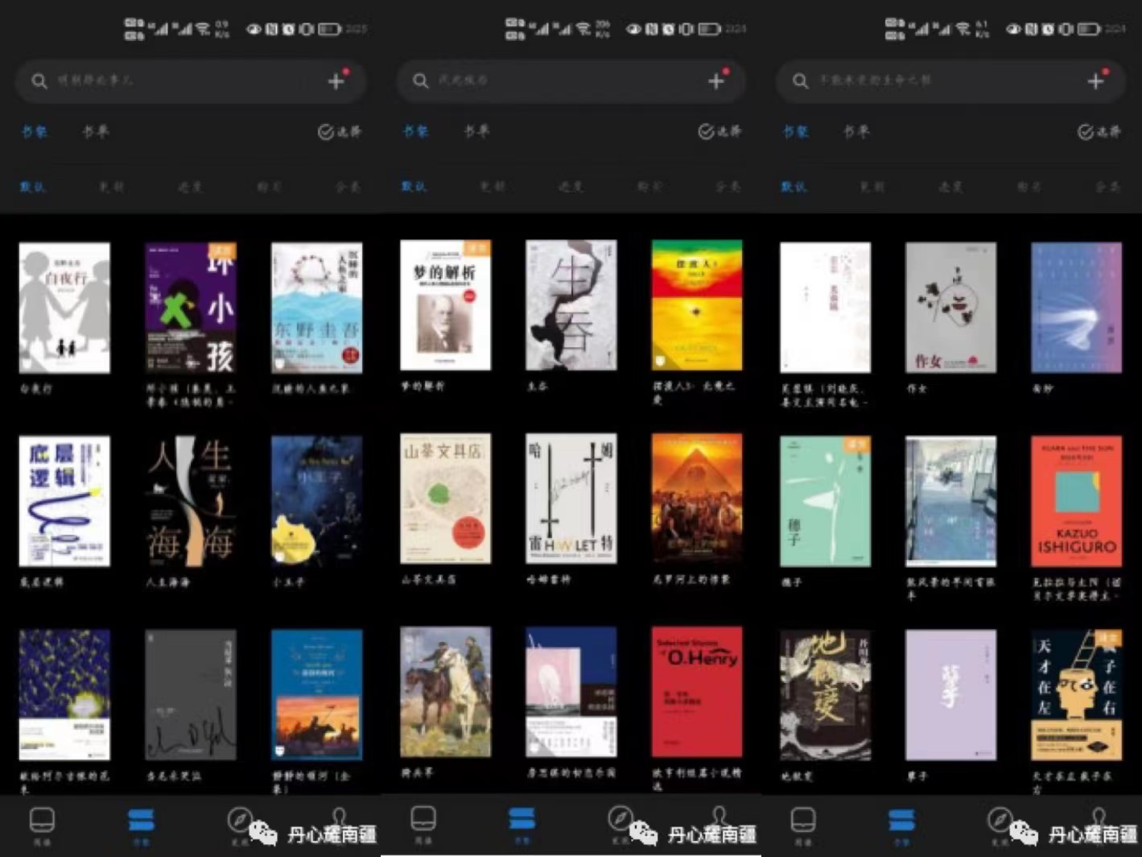Select the 分类 sort tab on the middle screen
The width and height of the screenshot is (1142, 857).
click(x=728, y=187)
